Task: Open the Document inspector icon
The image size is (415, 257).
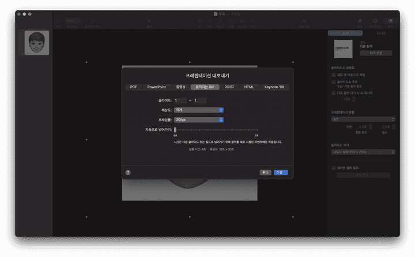Action: 391,21
